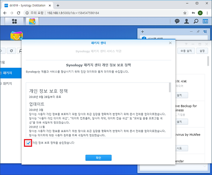The width and height of the screenshot is (212, 175).
Task: View site information icon in address bar
Action: pos(27,13)
